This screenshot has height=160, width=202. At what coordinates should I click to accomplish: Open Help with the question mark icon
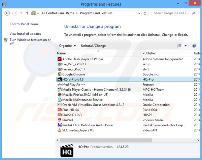(x=194, y=46)
